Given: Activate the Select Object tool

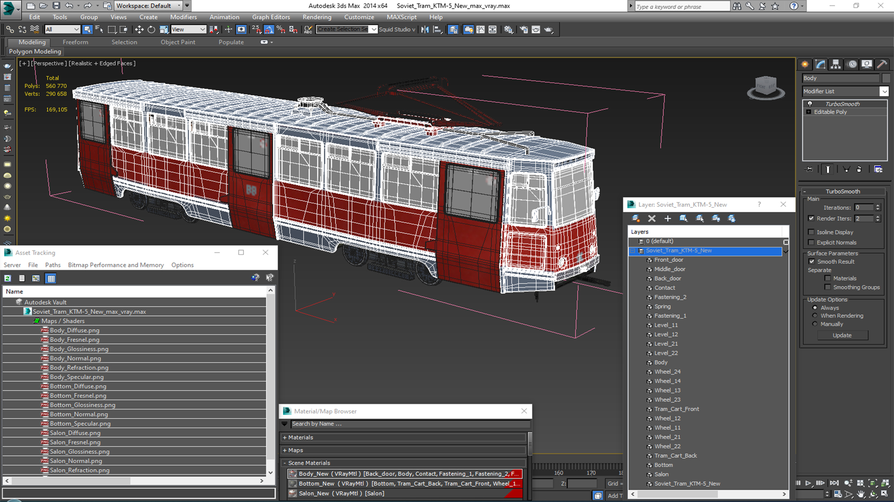Looking at the screenshot, I should [87, 29].
